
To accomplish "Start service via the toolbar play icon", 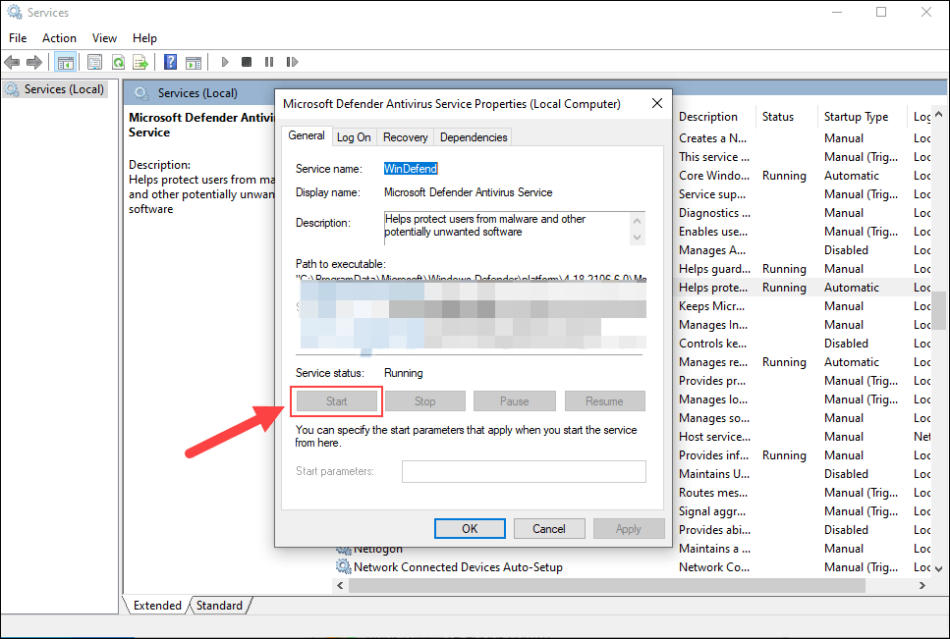I will [x=225, y=61].
